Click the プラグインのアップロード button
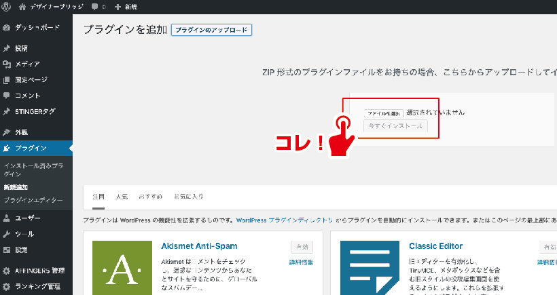Viewport: 557px width, 295px height. tap(211, 31)
